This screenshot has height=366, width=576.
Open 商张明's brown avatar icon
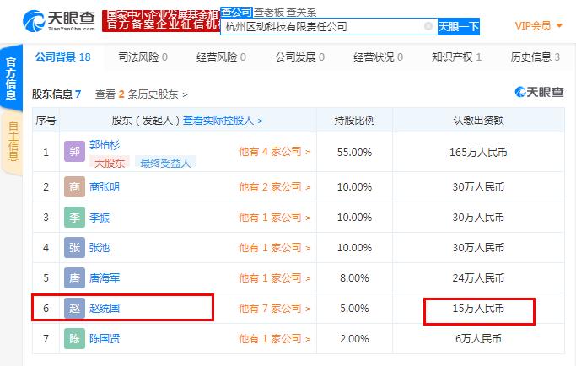[74, 186]
